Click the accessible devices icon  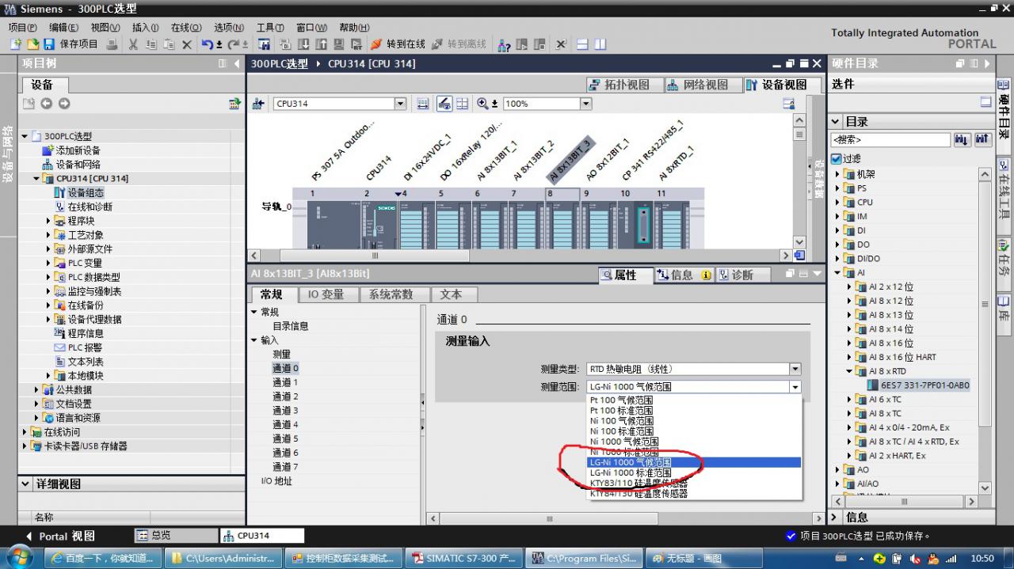[x=504, y=44]
